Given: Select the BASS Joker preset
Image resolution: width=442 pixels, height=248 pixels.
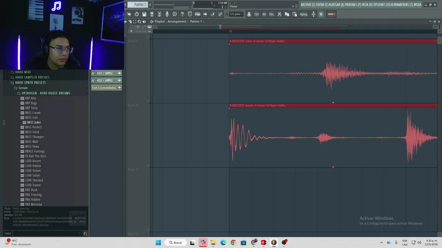Looking at the screenshot, I should pos(34,122).
